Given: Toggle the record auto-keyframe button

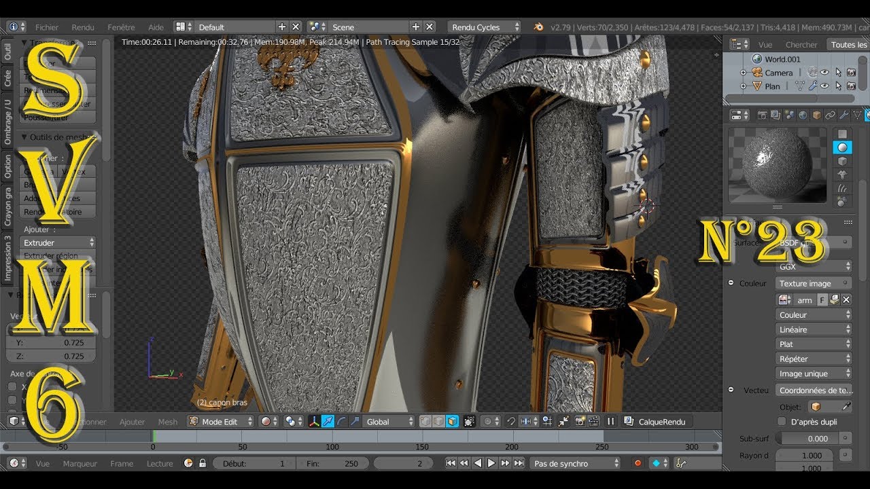Looking at the screenshot, I should click(638, 463).
